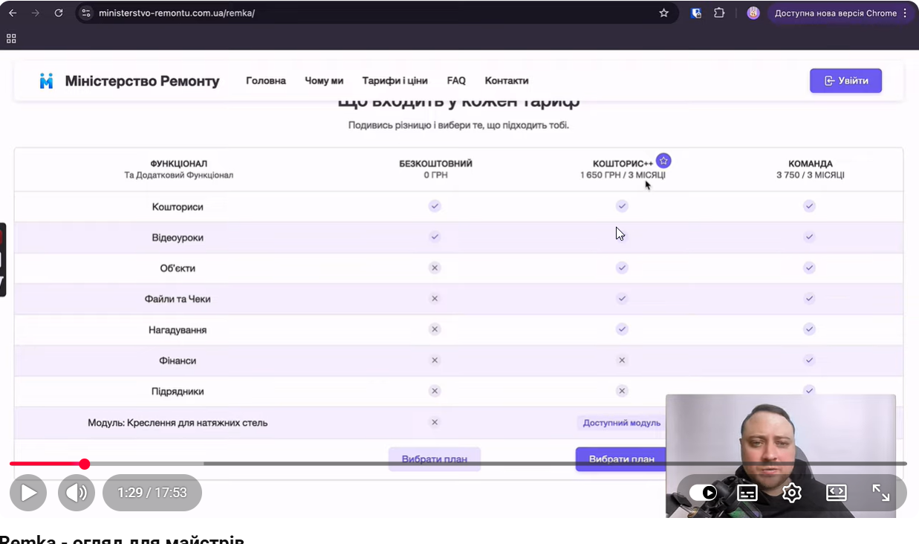Open Chrome three-dot menu
This screenshot has width=919, height=544.
click(905, 13)
